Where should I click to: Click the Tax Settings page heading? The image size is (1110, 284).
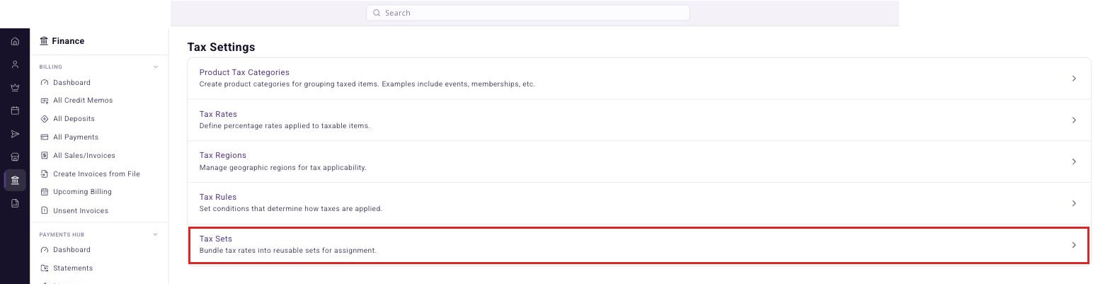(221, 47)
